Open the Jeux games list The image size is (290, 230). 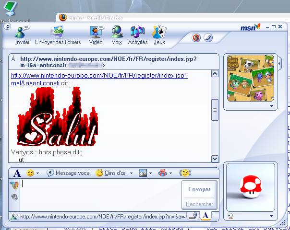tap(159, 34)
